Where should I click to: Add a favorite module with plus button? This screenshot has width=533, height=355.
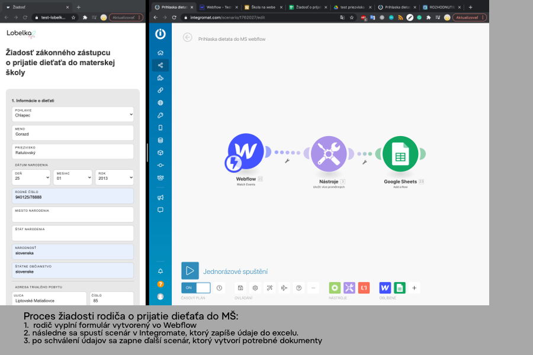(415, 288)
